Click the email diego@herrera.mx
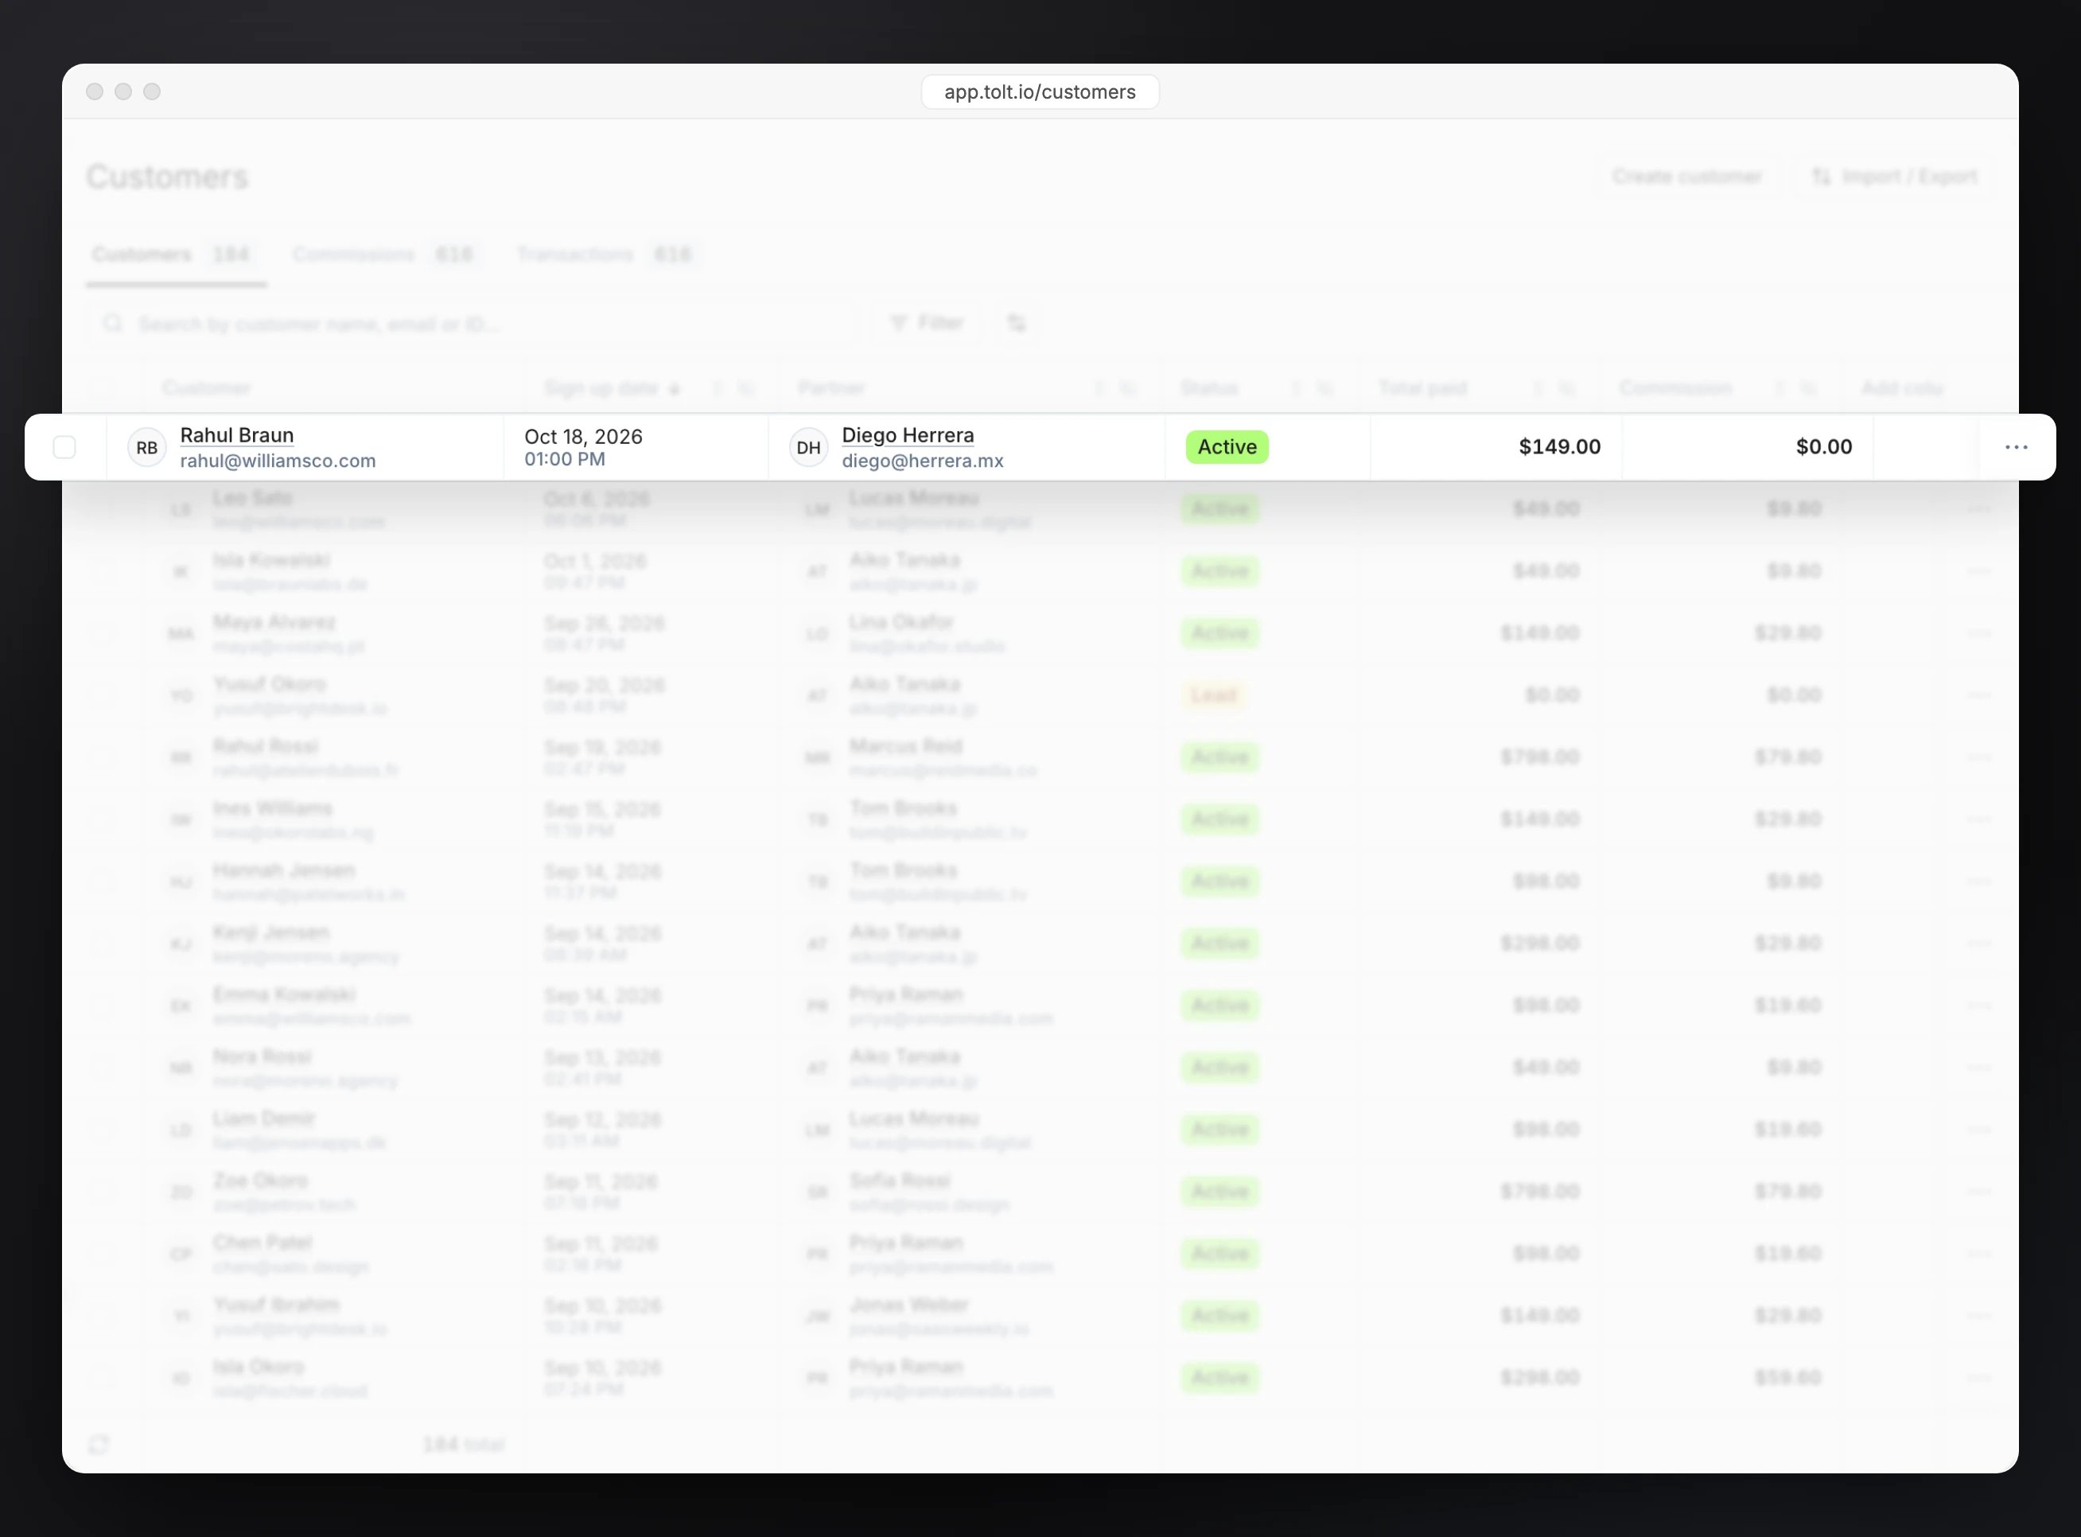Screen dimensions: 2081x1537 pyautogui.click(x=922, y=461)
